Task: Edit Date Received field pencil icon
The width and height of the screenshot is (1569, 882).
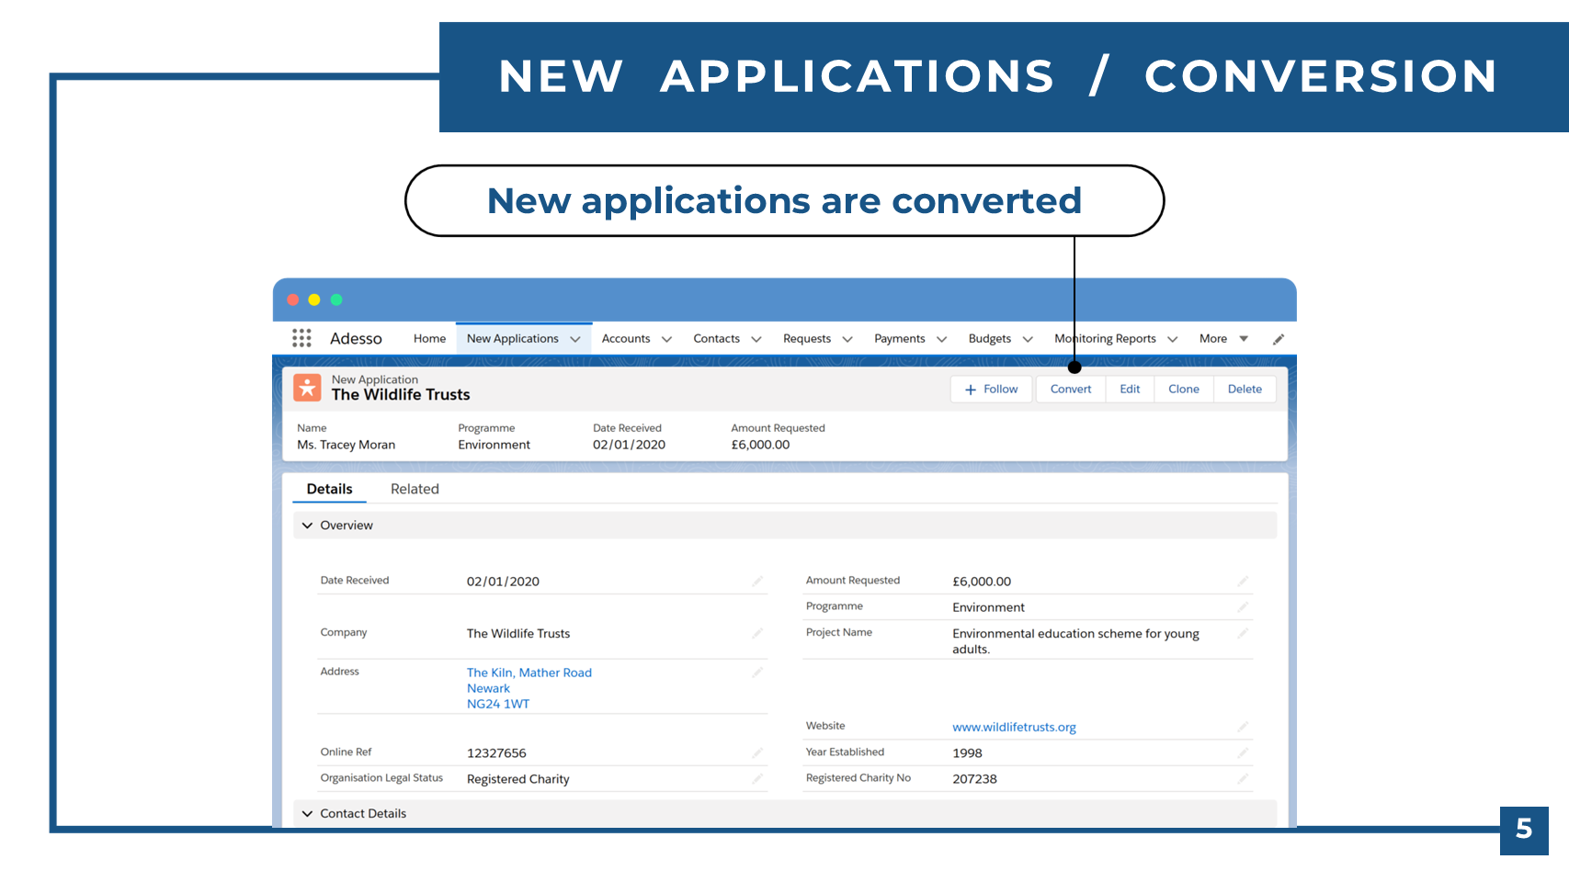Action: coord(757,581)
